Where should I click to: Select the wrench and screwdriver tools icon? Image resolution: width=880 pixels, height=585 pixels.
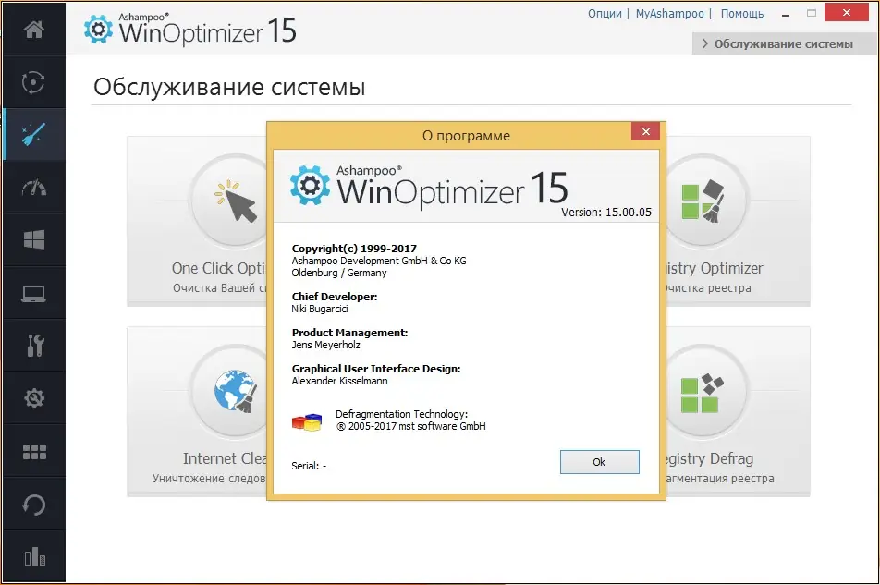tap(35, 346)
